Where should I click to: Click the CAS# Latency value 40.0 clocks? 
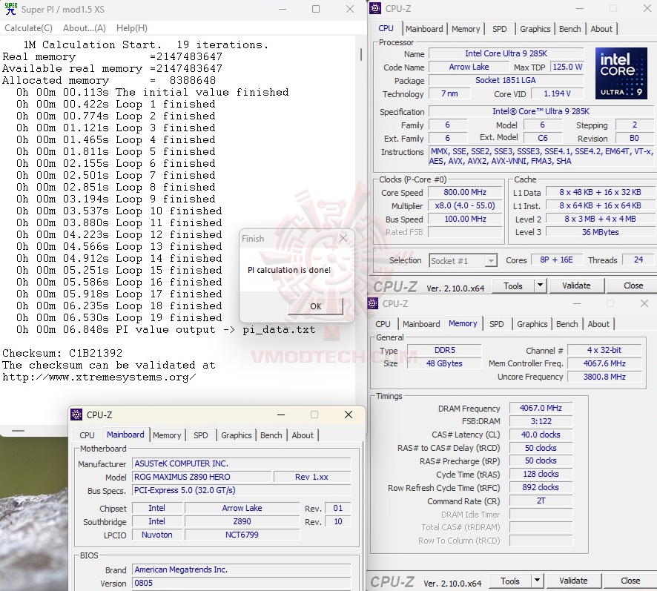pyautogui.click(x=541, y=435)
